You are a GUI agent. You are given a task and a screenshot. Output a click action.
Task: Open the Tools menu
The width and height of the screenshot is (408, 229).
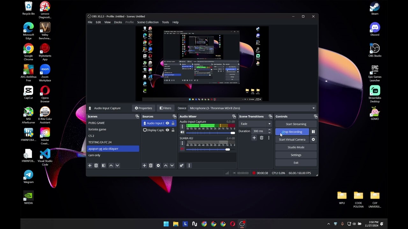coord(165,22)
